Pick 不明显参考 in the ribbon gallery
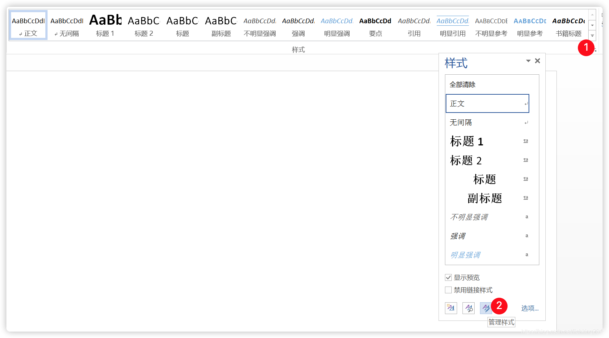The width and height of the screenshot is (609, 338). pos(491,25)
